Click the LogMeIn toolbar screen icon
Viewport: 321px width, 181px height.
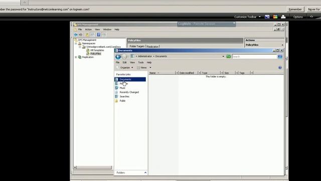267,17
